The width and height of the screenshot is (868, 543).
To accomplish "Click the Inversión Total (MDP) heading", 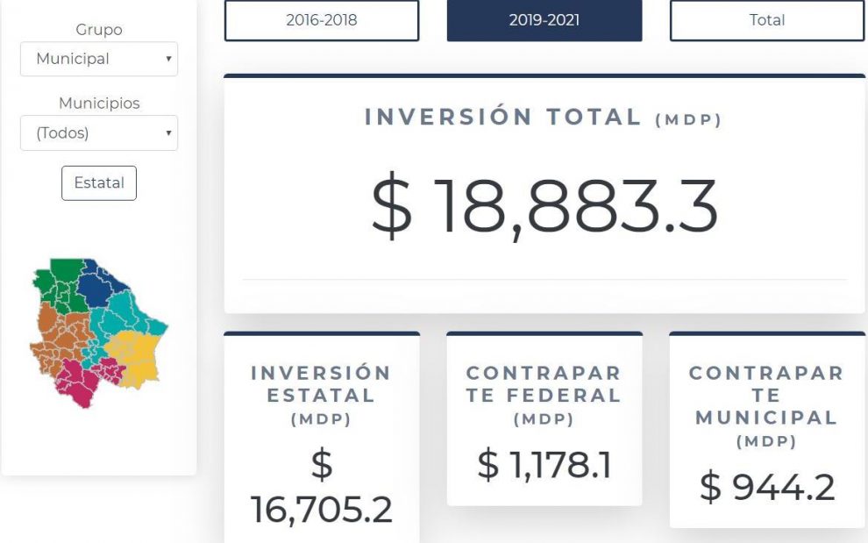I will pyautogui.click(x=544, y=118).
